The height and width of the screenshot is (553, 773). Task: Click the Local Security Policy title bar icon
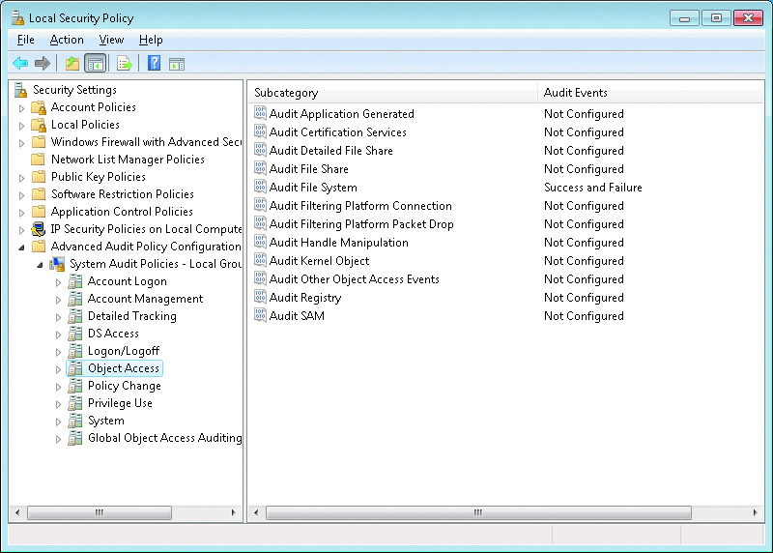17,18
